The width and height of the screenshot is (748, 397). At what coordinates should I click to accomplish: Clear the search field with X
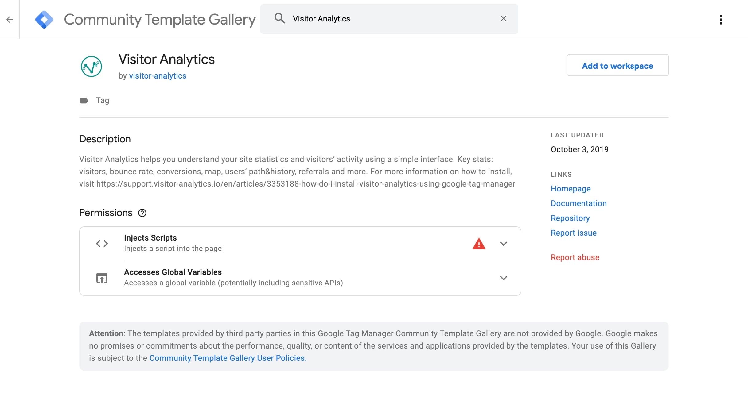click(504, 19)
